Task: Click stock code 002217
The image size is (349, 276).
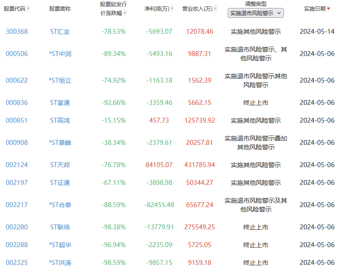Action: tap(16, 205)
